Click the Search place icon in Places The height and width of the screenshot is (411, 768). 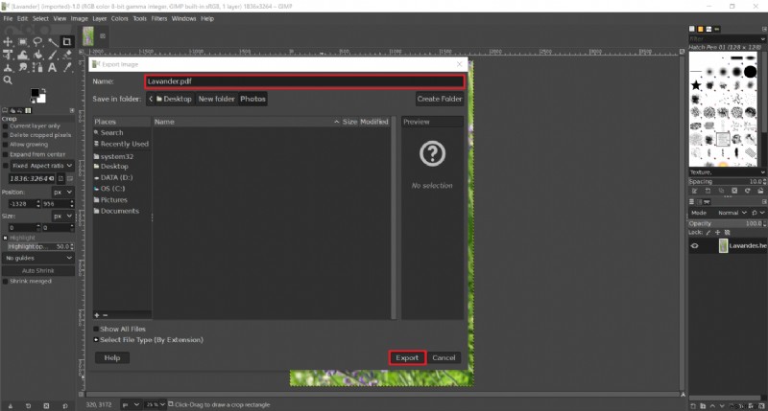[97, 133]
